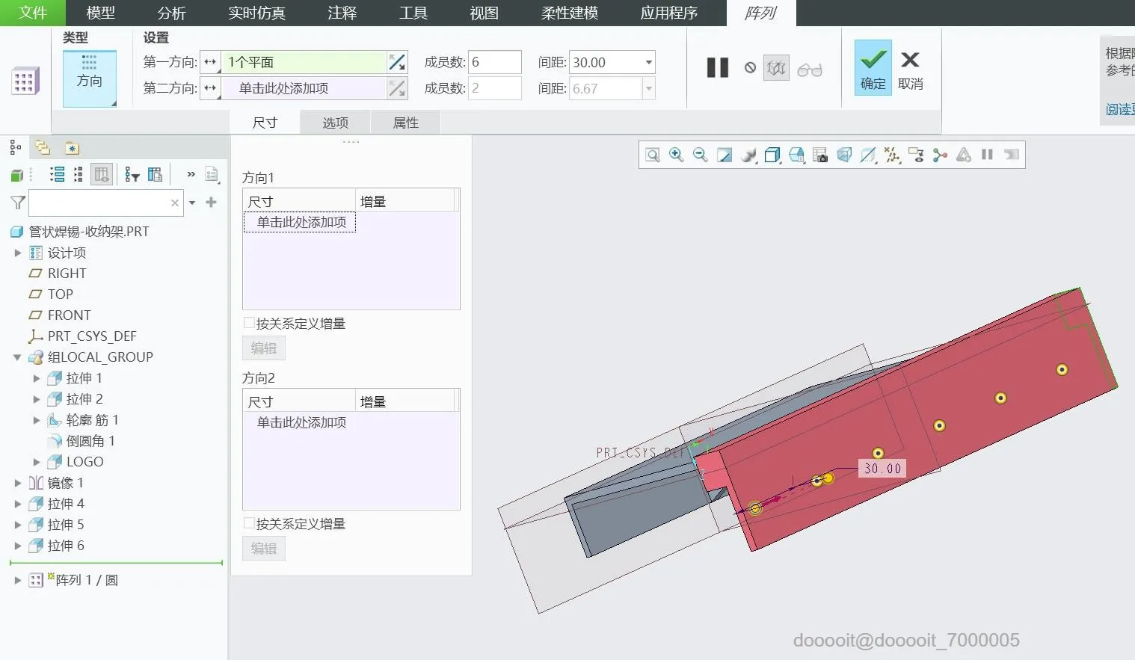Click the zoom out magnifier icon
The height and width of the screenshot is (660, 1135).
click(x=701, y=155)
